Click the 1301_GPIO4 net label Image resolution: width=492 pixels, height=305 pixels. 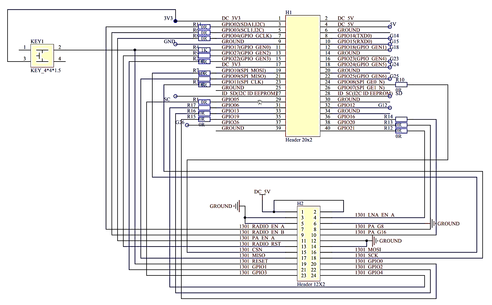click(369, 272)
